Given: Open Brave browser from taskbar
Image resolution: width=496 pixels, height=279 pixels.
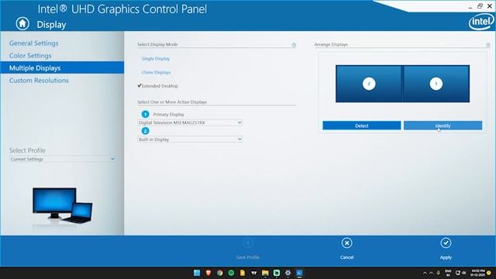Looking at the screenshot, I should click(x=208, y=273).
